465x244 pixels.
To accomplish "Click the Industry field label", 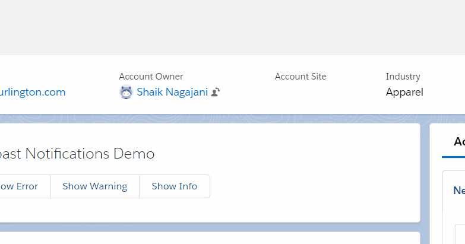I will click(x=403, y=77).
